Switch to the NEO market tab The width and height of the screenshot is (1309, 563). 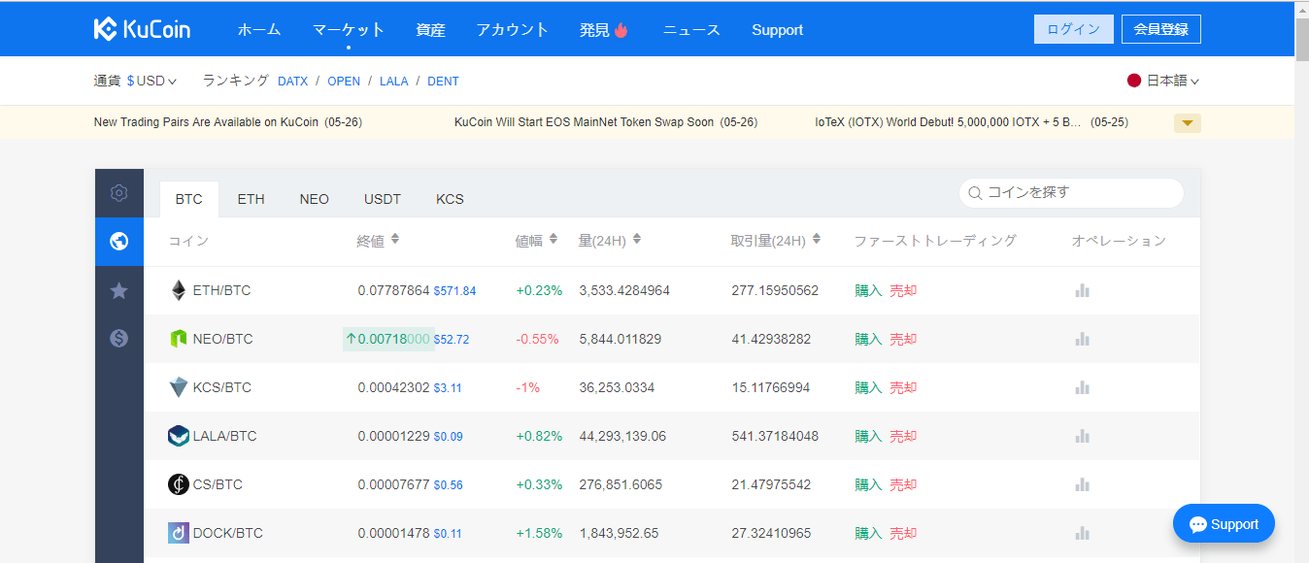click(x=315, y=199)
